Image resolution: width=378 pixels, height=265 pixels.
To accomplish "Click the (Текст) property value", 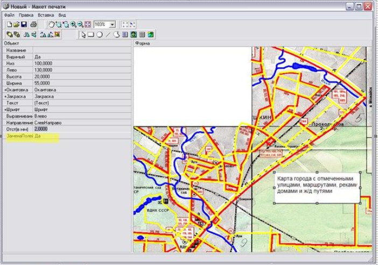I will pyautogui.click(x=82, y=103).
